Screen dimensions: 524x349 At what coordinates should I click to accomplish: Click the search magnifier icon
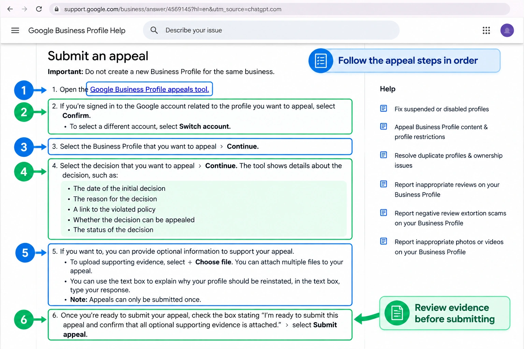tap(154, 30)
